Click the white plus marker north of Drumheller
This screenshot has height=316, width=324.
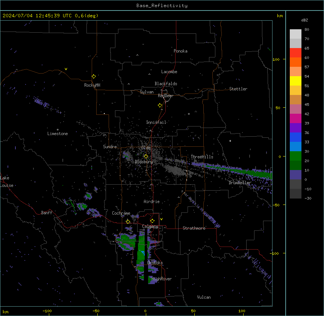pos(230,141)
